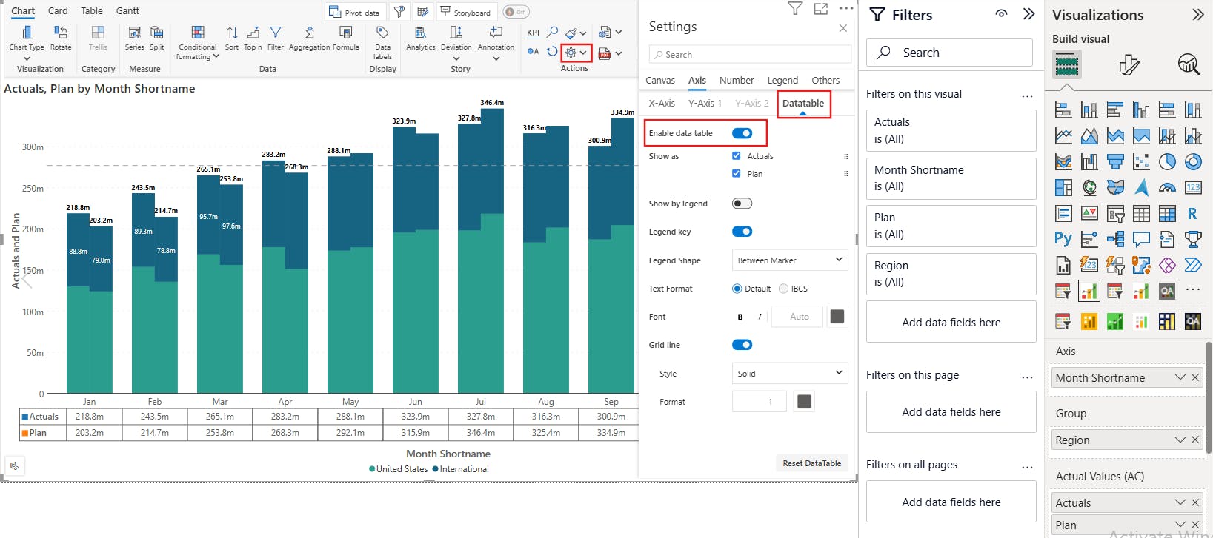
Task: Expand the Month Shortname field chevron
Action: tap(1180, 377)
